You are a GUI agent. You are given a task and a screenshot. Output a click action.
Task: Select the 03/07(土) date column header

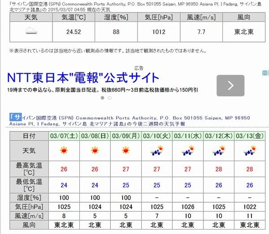(x=64, y=136)
